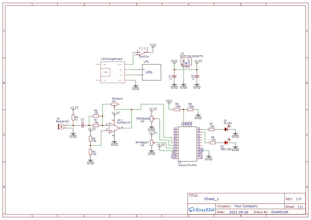The height and width of the screenshot is (220, 311).
Task: Select the MCP1700-3302E voltage regulator U2
Action: click(186, 62)
